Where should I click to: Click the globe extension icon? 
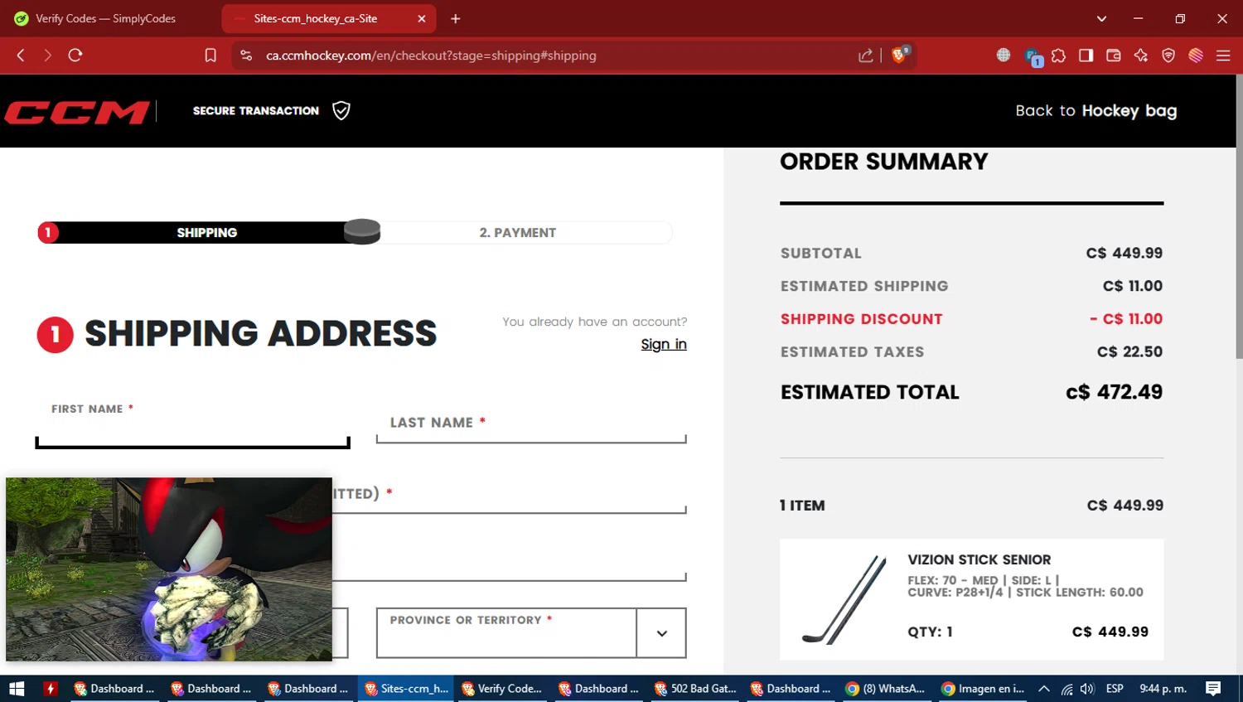coord(1004,55)
